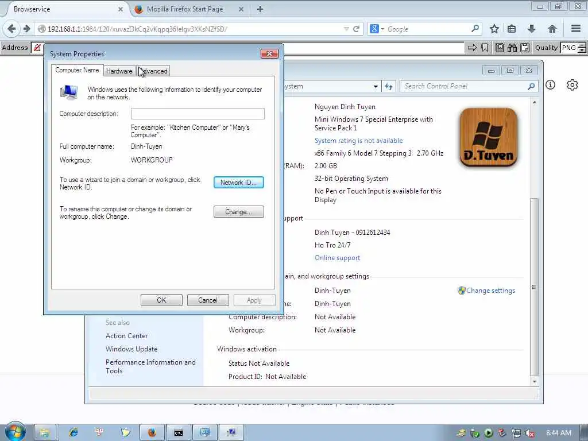Click the Computer description field

(198, 114)
